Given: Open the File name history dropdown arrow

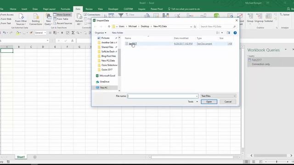Looking at the screenshot, I should coord(197,96).
